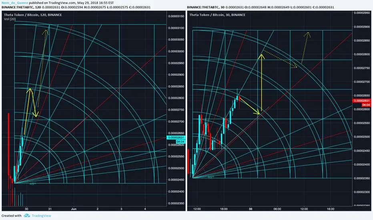
Task: Select the 30 date label on the 30 chart
Action: pos(251,209)
